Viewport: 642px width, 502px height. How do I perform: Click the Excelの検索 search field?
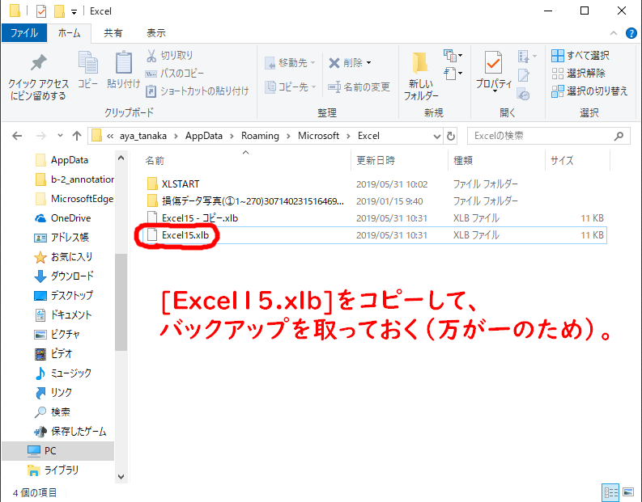point(548,136)
